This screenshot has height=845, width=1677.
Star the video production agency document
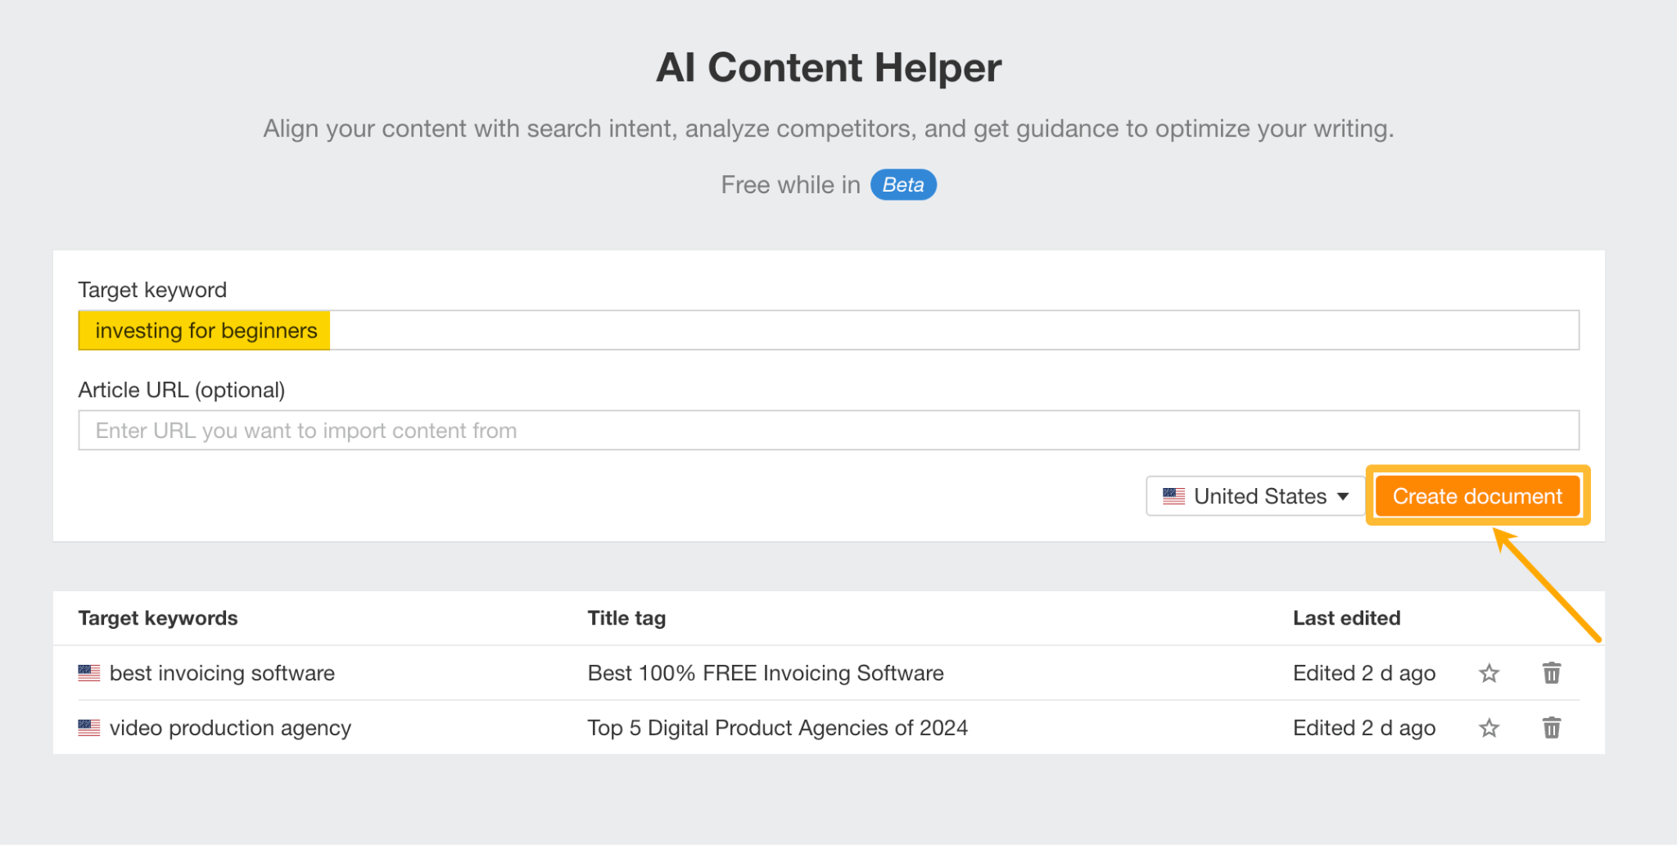pyautogui.click(x=1489, y=727)
